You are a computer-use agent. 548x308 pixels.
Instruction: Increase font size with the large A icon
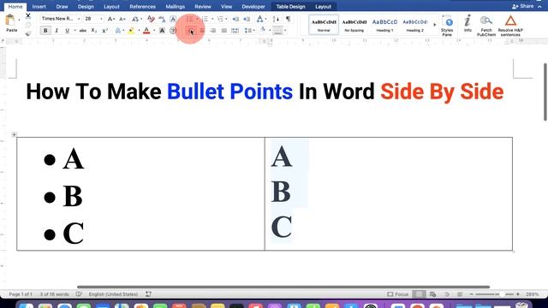tap(111, 19)
